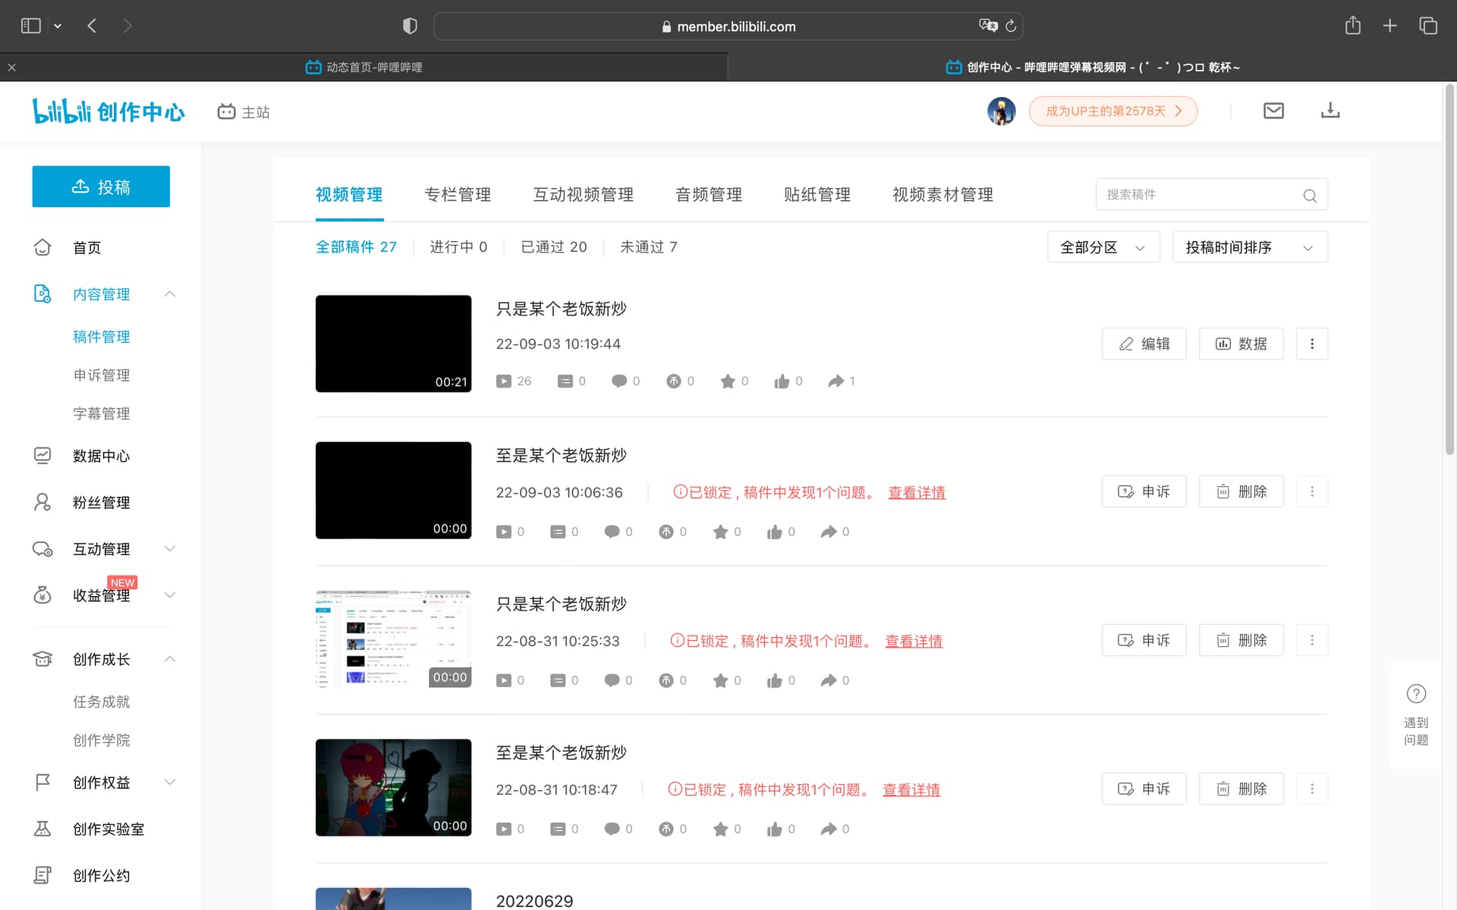Click the help question mark icon

click(1416, 694)
